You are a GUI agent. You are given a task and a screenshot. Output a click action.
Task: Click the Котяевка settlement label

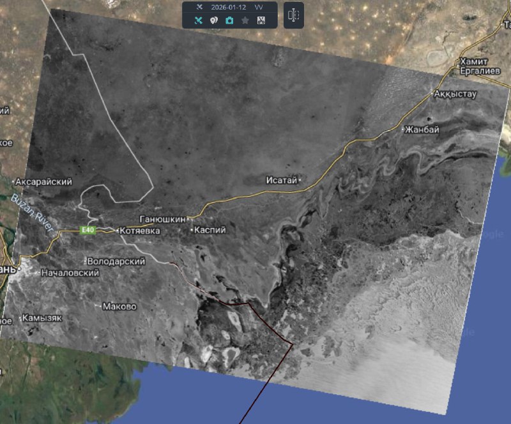pos(138,231)
